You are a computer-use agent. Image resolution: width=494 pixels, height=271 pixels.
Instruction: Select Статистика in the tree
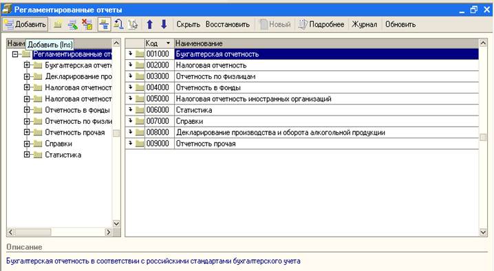(x=63, y=155)
